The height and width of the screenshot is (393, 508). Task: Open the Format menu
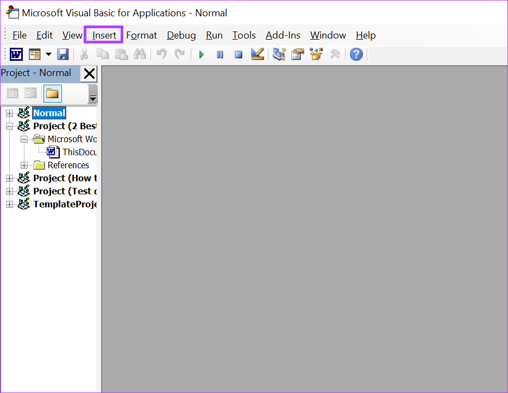coord(142,35)
